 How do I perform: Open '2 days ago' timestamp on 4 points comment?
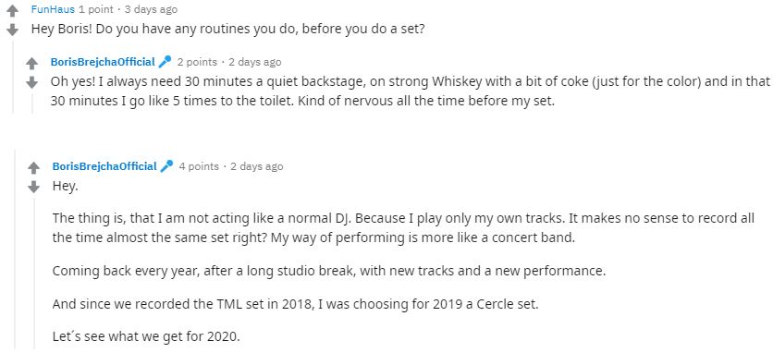click(x=257, y=166)
